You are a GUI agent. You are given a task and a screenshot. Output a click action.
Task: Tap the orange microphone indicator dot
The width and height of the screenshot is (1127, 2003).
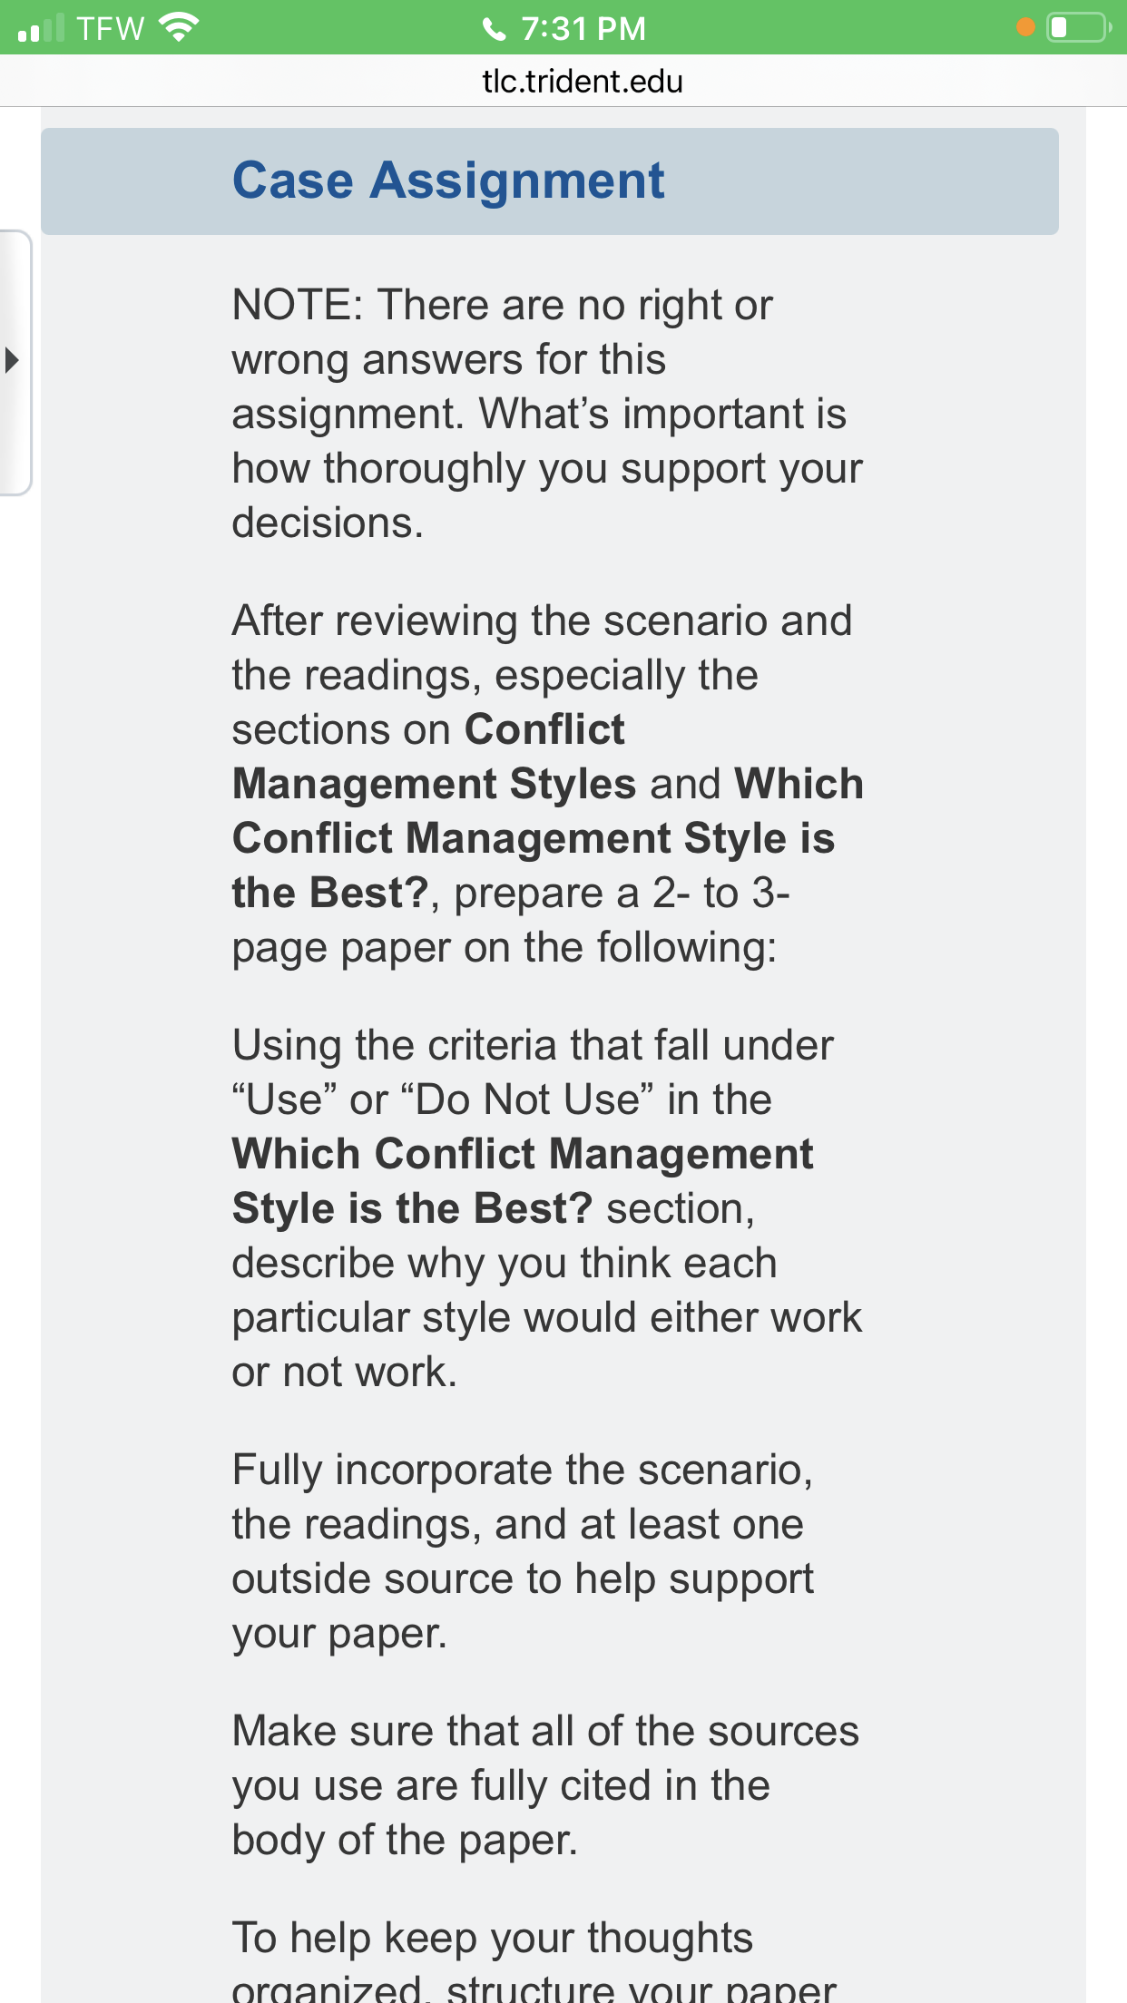tap(1025, 27)
